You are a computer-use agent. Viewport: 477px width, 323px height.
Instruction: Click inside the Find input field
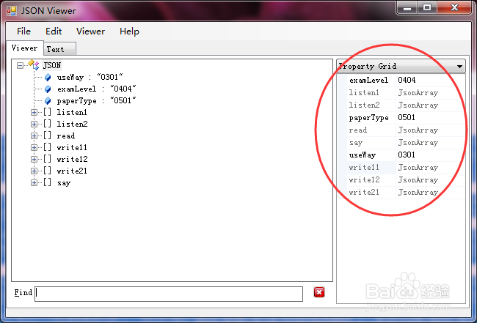[x=169, y=294]
